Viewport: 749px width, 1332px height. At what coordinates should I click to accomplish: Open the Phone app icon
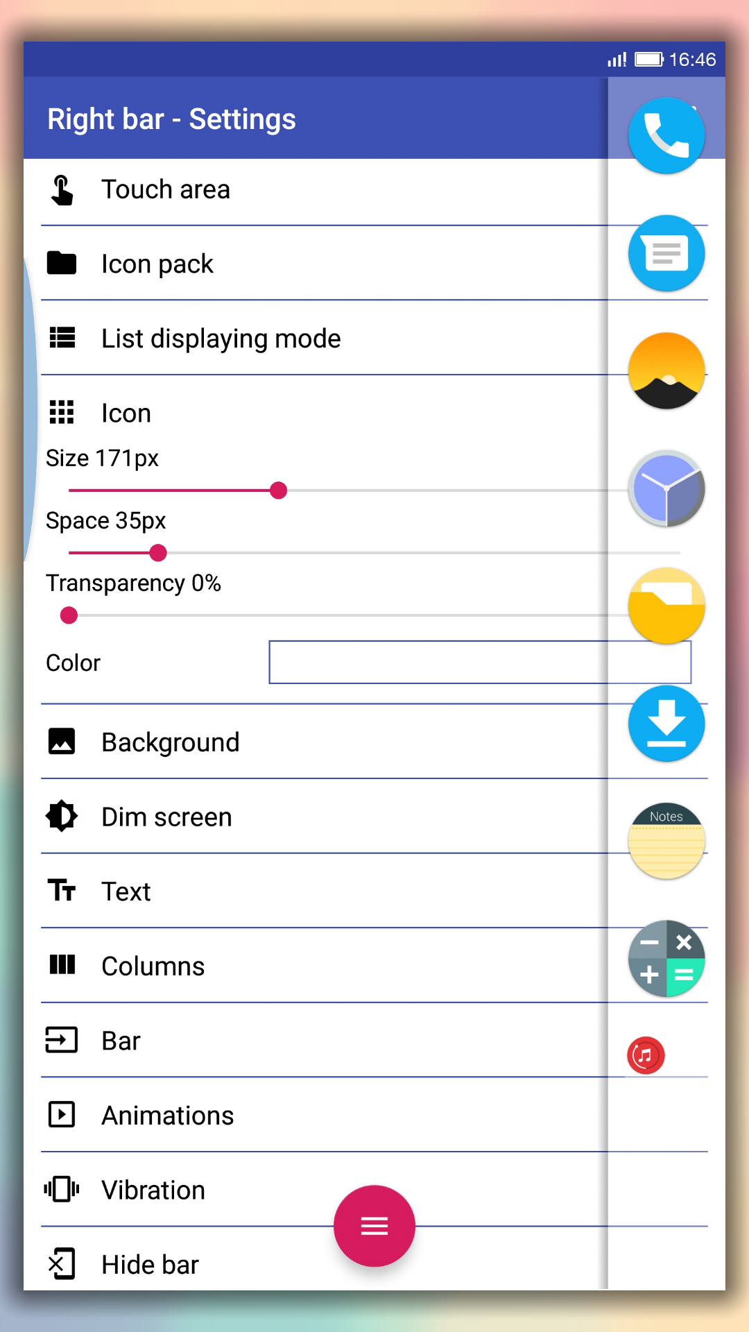(666, 135)
